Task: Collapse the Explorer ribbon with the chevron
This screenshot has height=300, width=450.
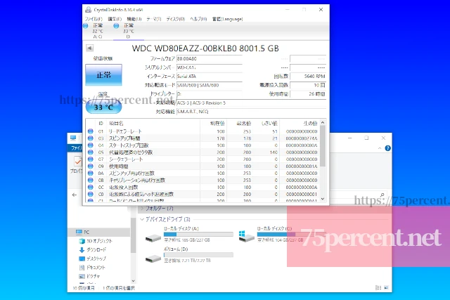Action: [x=380, y=148]
